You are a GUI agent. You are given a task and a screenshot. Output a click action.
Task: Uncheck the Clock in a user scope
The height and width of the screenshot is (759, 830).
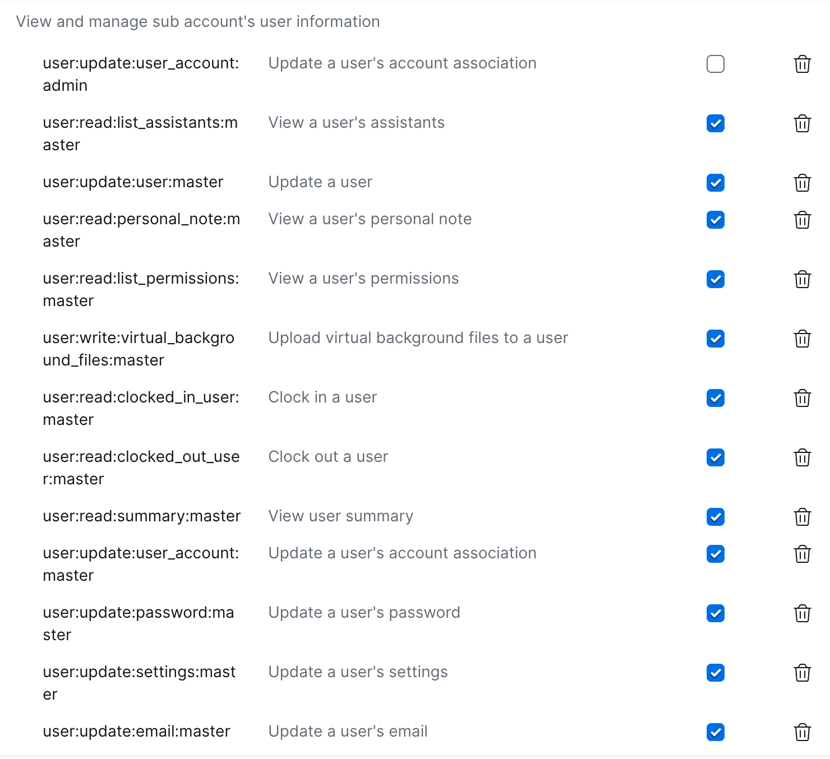[716, 398]
